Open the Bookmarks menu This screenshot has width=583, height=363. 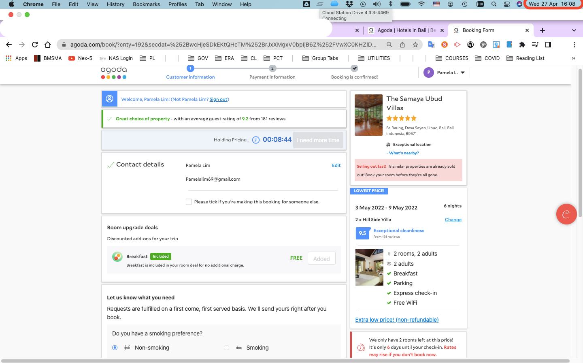(x=146, y=4)
